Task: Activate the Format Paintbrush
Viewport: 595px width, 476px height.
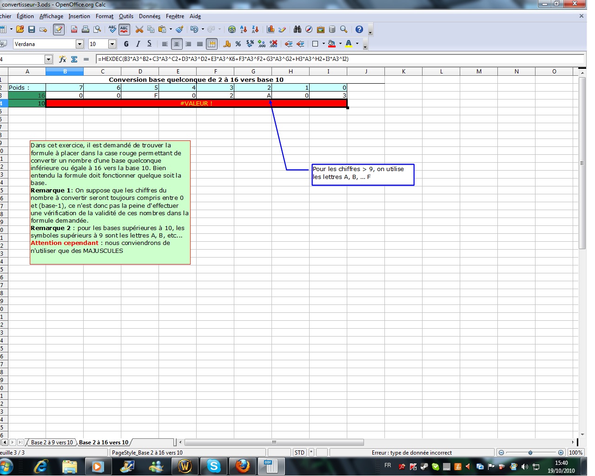Action: [179, 29]
